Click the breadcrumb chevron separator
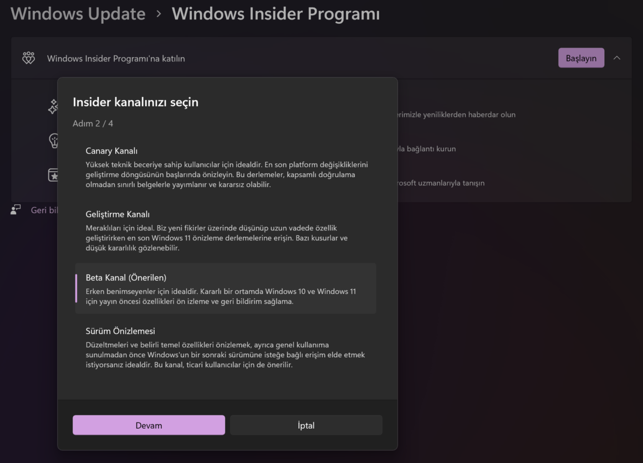The width and height of the screenshot is (643, 463). (x=159, y=14)
